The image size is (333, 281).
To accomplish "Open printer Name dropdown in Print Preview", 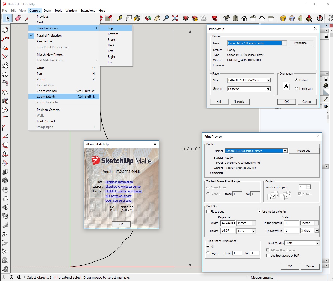I will pyautogui.click(x=285, y=151).
